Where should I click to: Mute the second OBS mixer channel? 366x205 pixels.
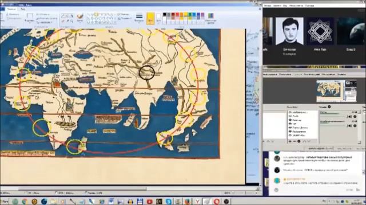pos(350,126)
